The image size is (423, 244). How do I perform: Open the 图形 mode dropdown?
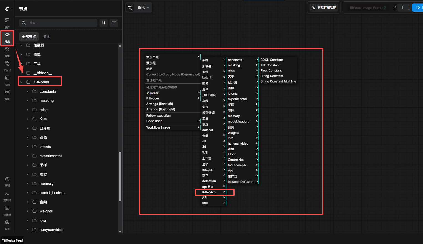pyautogui.click(x=144, y=8)
